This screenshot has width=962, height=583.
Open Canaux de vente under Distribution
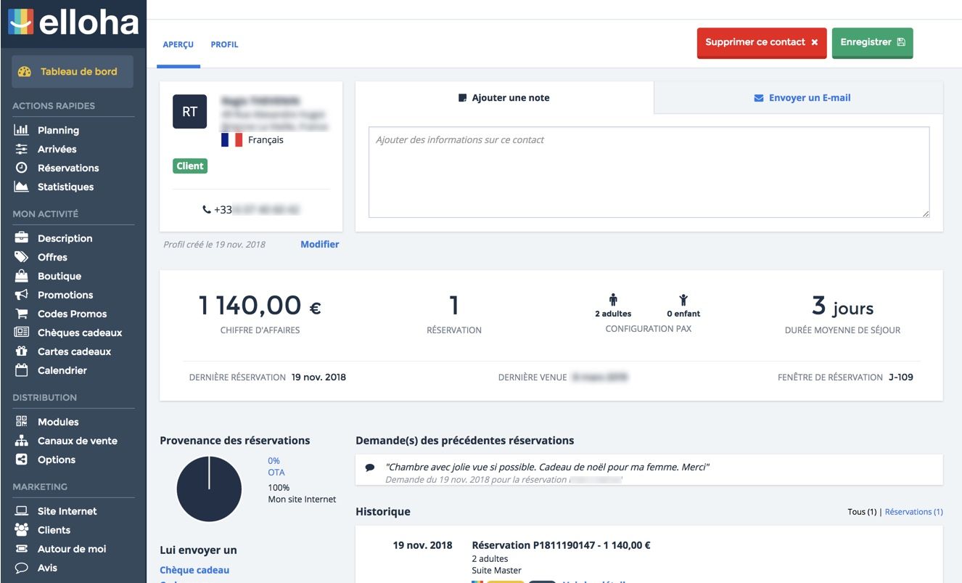pos(75,440)
